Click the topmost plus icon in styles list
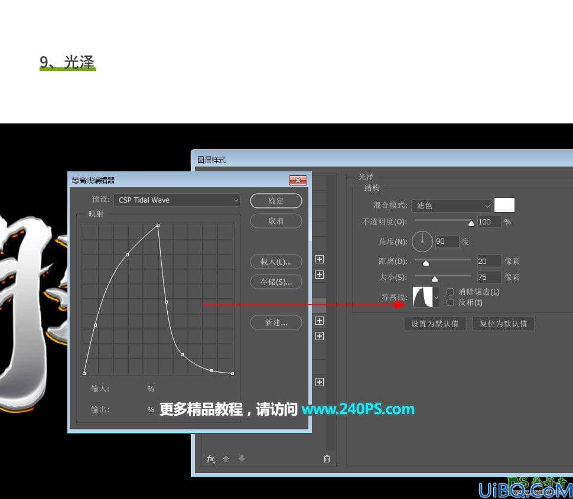Image resolution: width=573 pixels, height=499 pixels. click(x=320, y=259)
